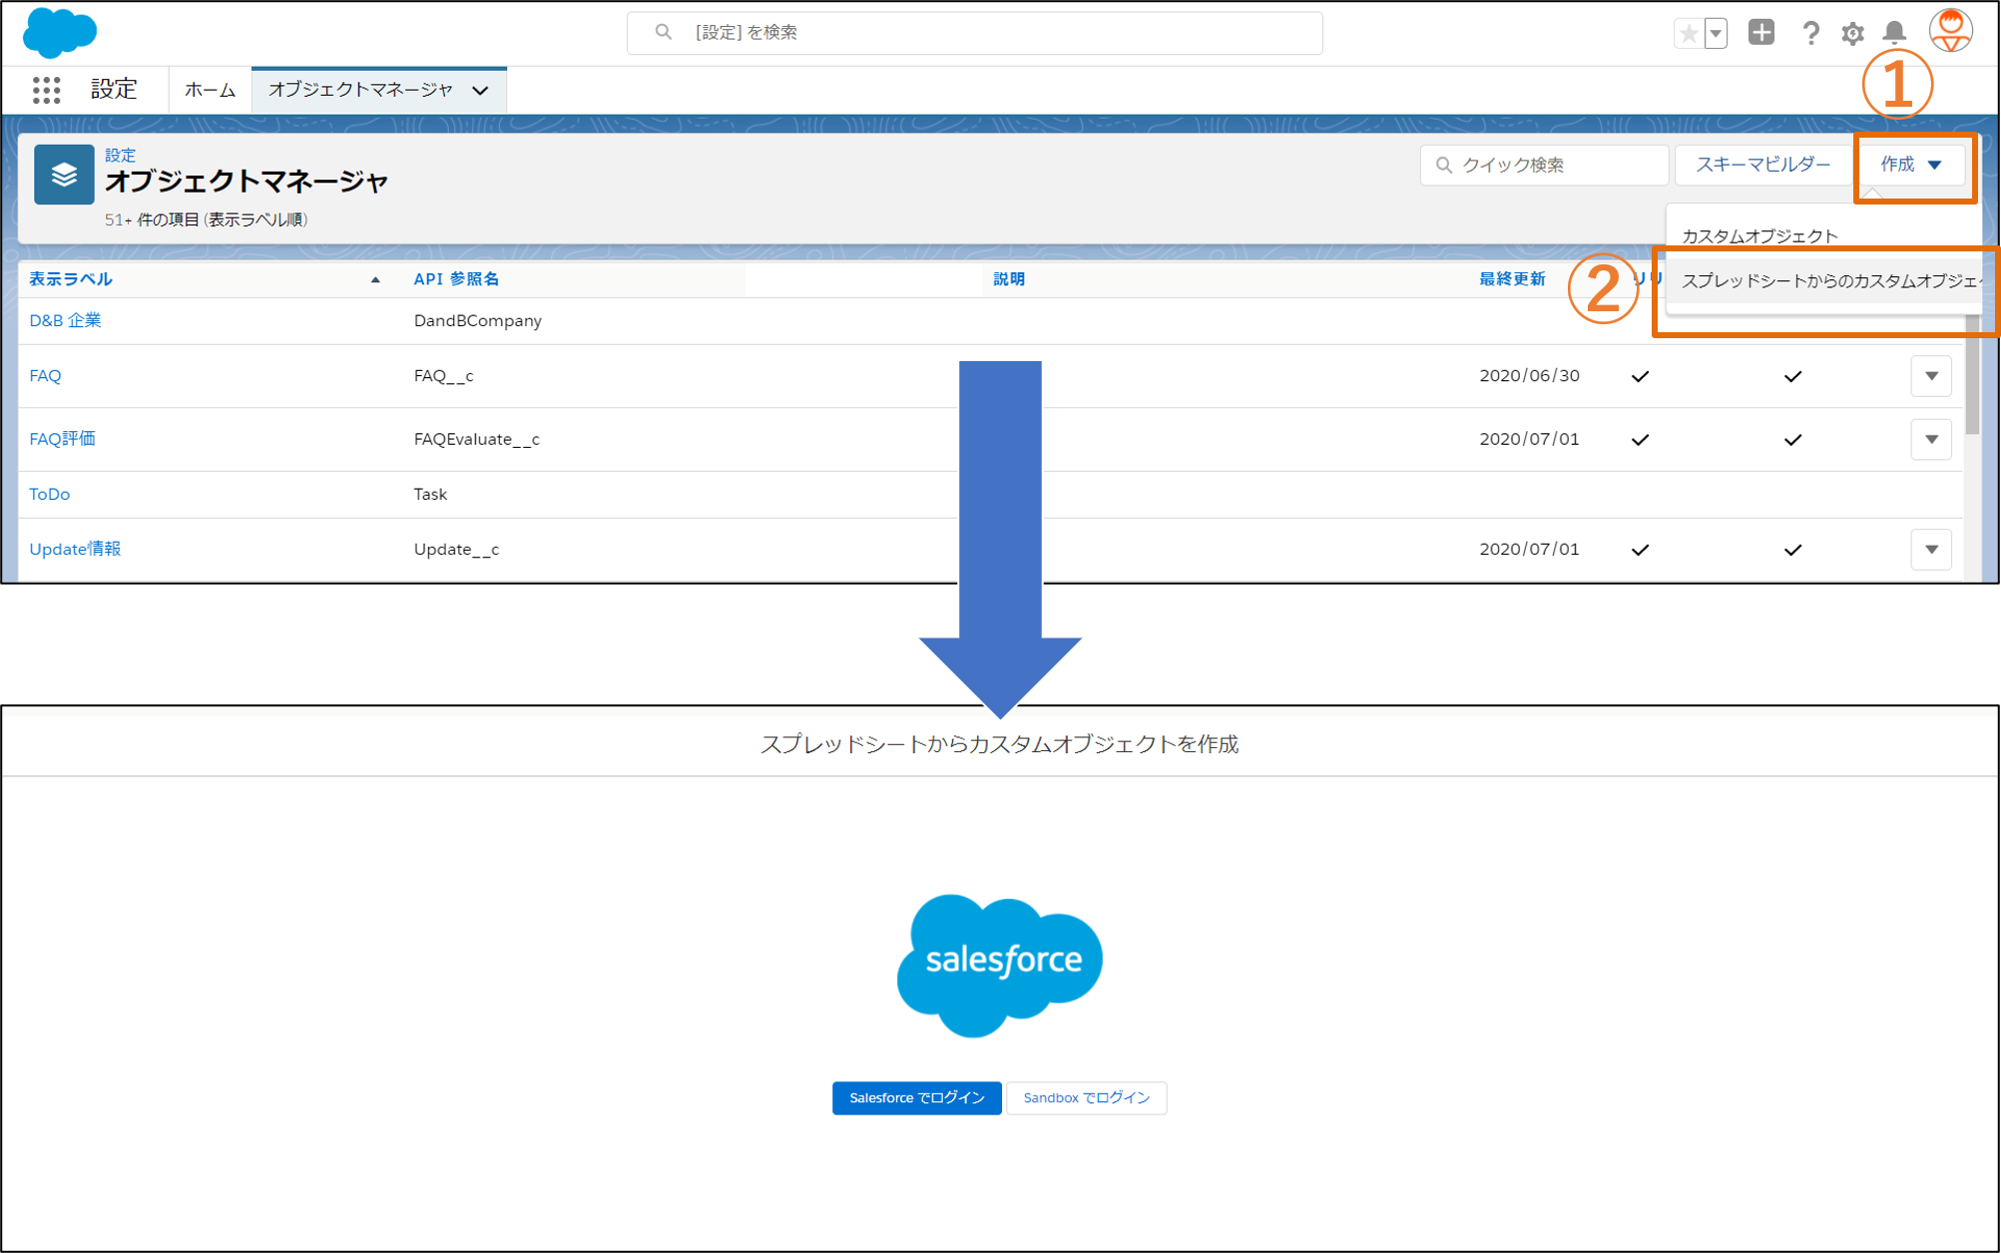
Task: Open the Update情報 object link
Action: [x=75, y=549]
